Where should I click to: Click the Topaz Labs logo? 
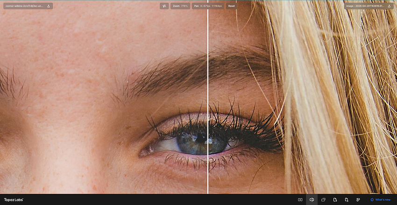(x=14, y=200)
